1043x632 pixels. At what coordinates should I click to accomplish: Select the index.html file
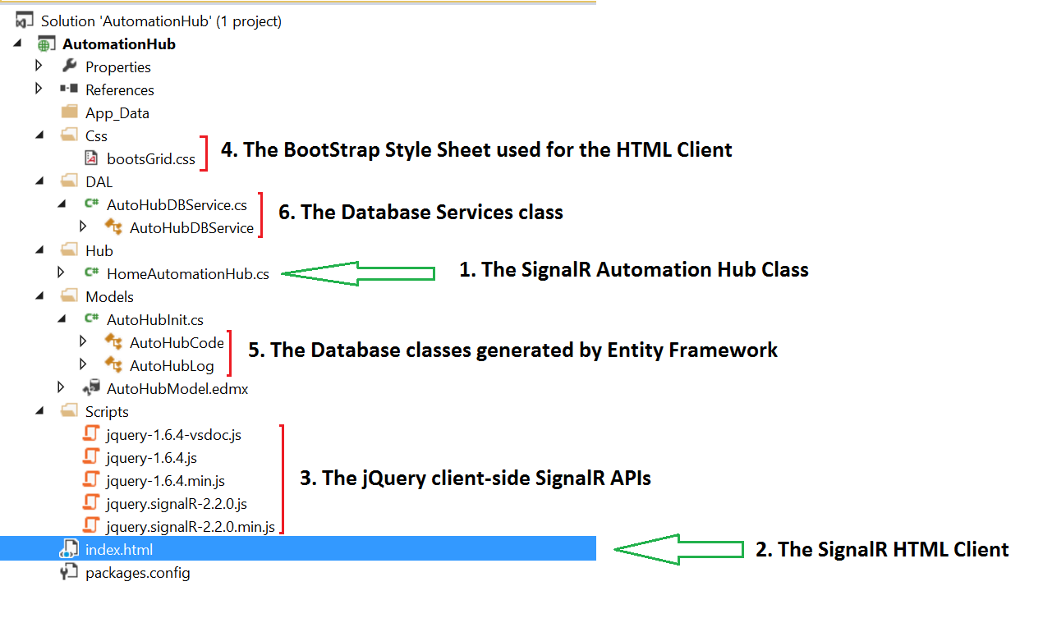pyautogui.click(x=118, y=549)
